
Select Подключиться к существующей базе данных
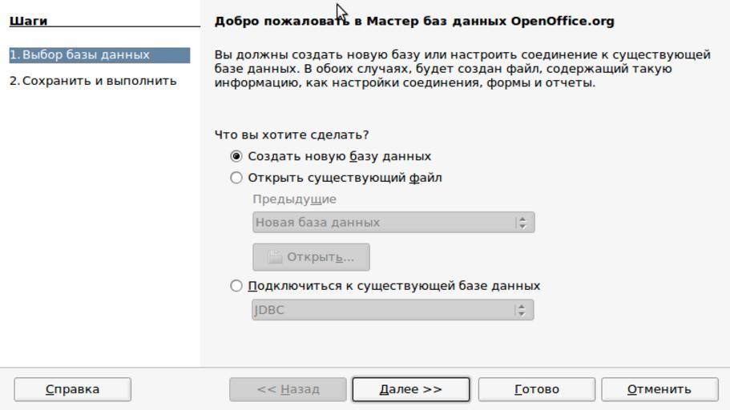(236, 286)
